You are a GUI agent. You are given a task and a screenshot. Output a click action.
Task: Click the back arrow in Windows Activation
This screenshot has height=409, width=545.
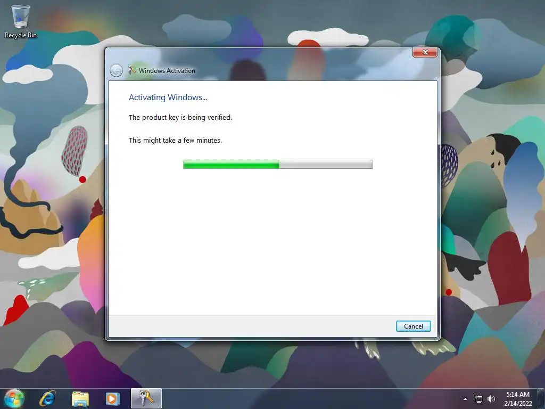[x=116, y=71]
